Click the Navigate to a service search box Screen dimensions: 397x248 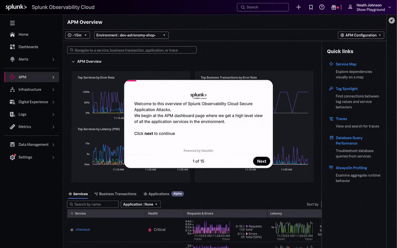(132, 50)
